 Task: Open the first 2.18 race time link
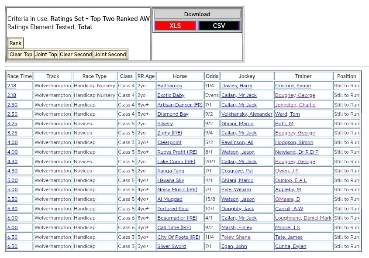click(12, 86)
